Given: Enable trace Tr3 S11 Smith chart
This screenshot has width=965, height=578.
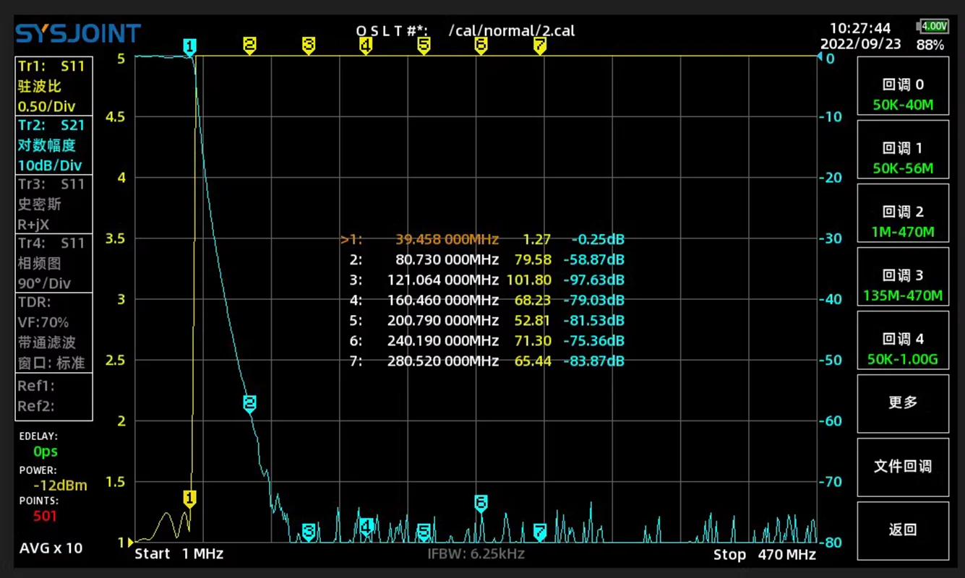Looking at the screenshot, I should (53, 204).
